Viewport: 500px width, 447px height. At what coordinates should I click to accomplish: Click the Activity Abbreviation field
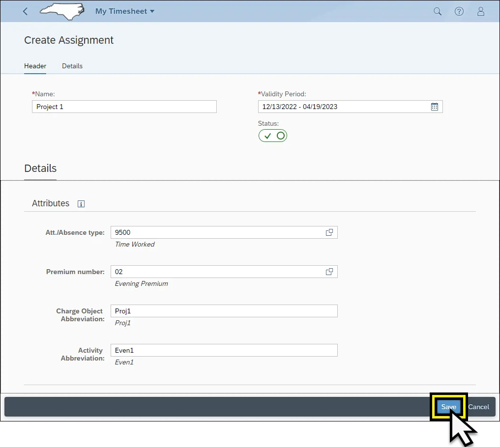(x=224, y=350)
